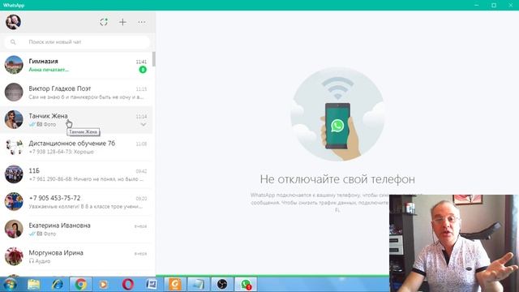Open the orange G app in taskbar
This screenshot has height=292, width=519.
coord(175,284)
